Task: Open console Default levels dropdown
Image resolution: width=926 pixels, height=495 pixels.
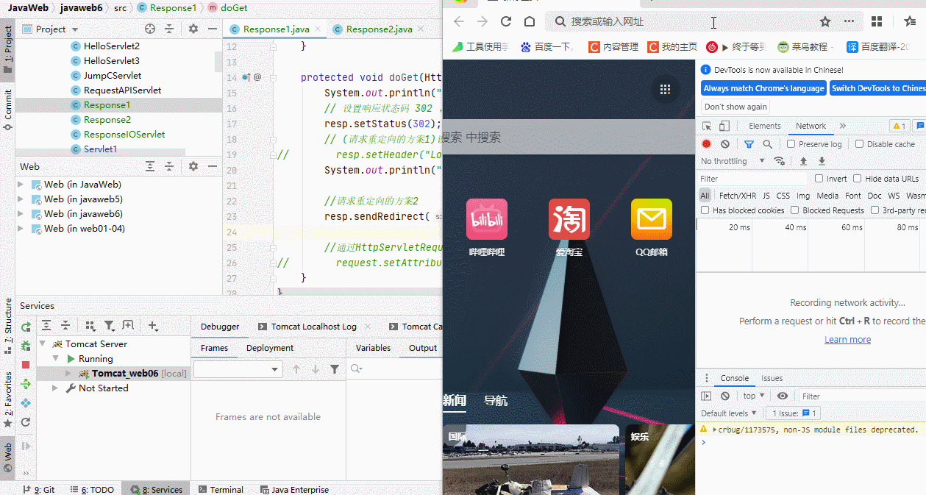Action: click(729, 413)
